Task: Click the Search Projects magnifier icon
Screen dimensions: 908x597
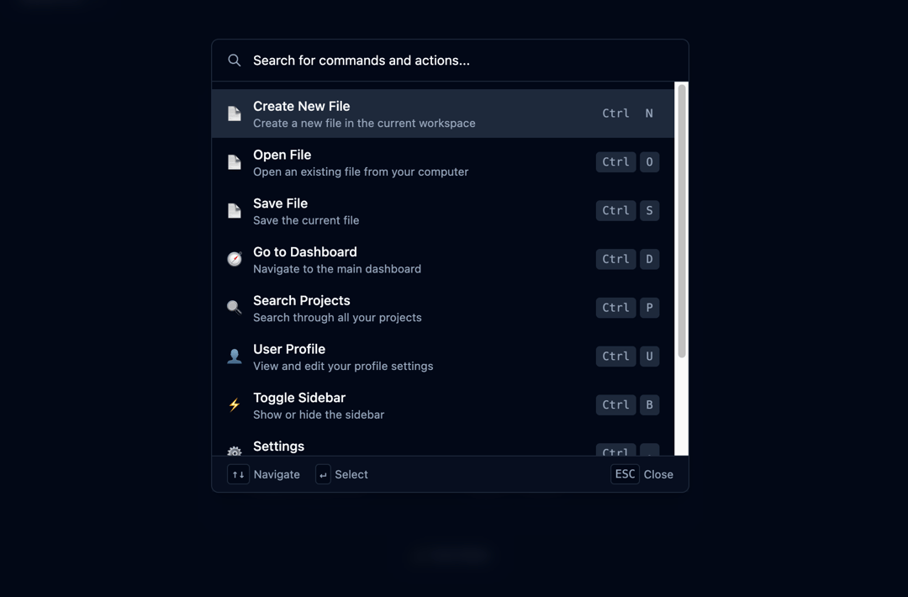Action: click(x=234, y=308)
